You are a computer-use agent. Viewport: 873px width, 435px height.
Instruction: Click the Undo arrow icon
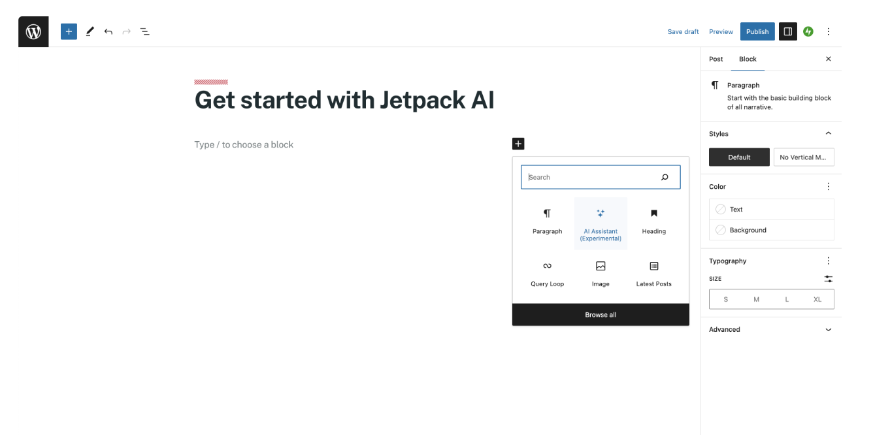(108, 31)
